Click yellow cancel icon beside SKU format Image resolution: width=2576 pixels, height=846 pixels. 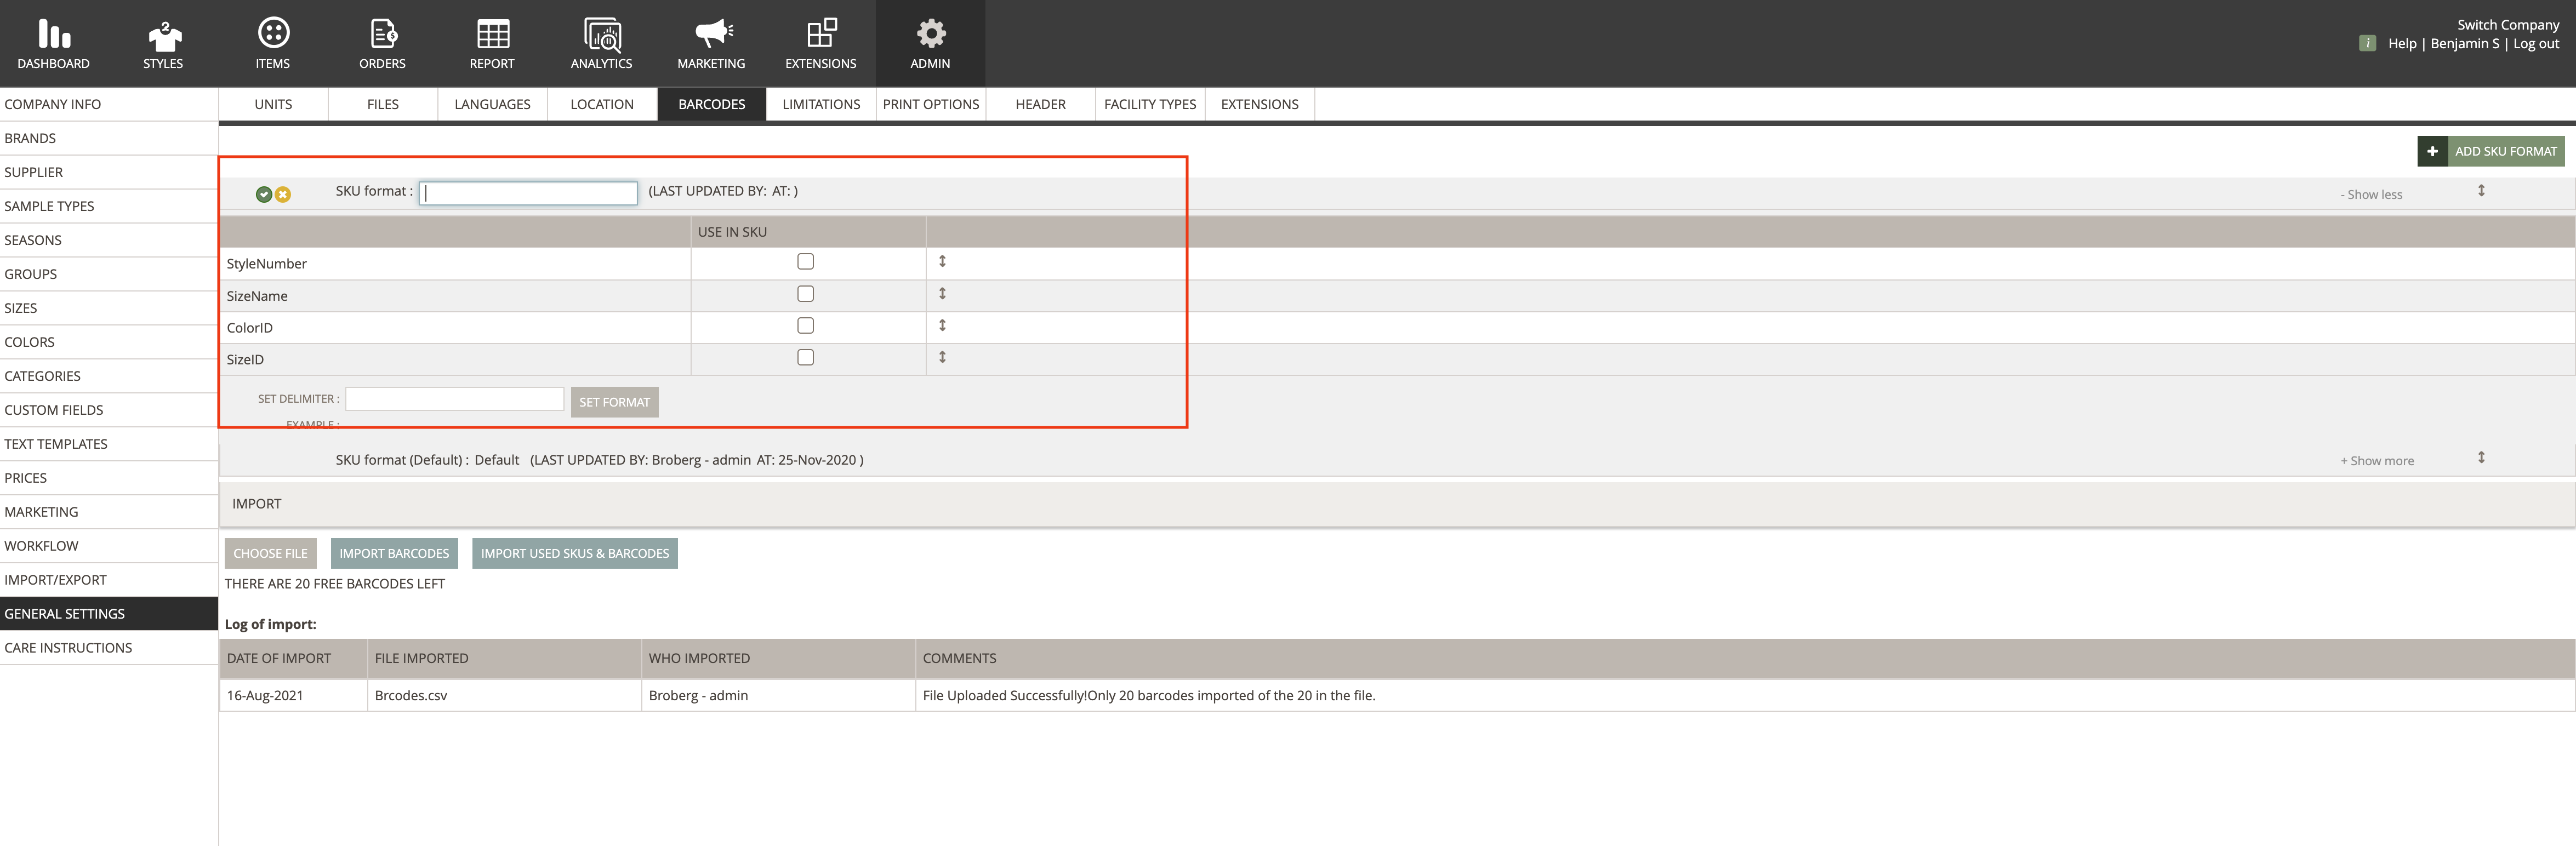click(283, 194)
